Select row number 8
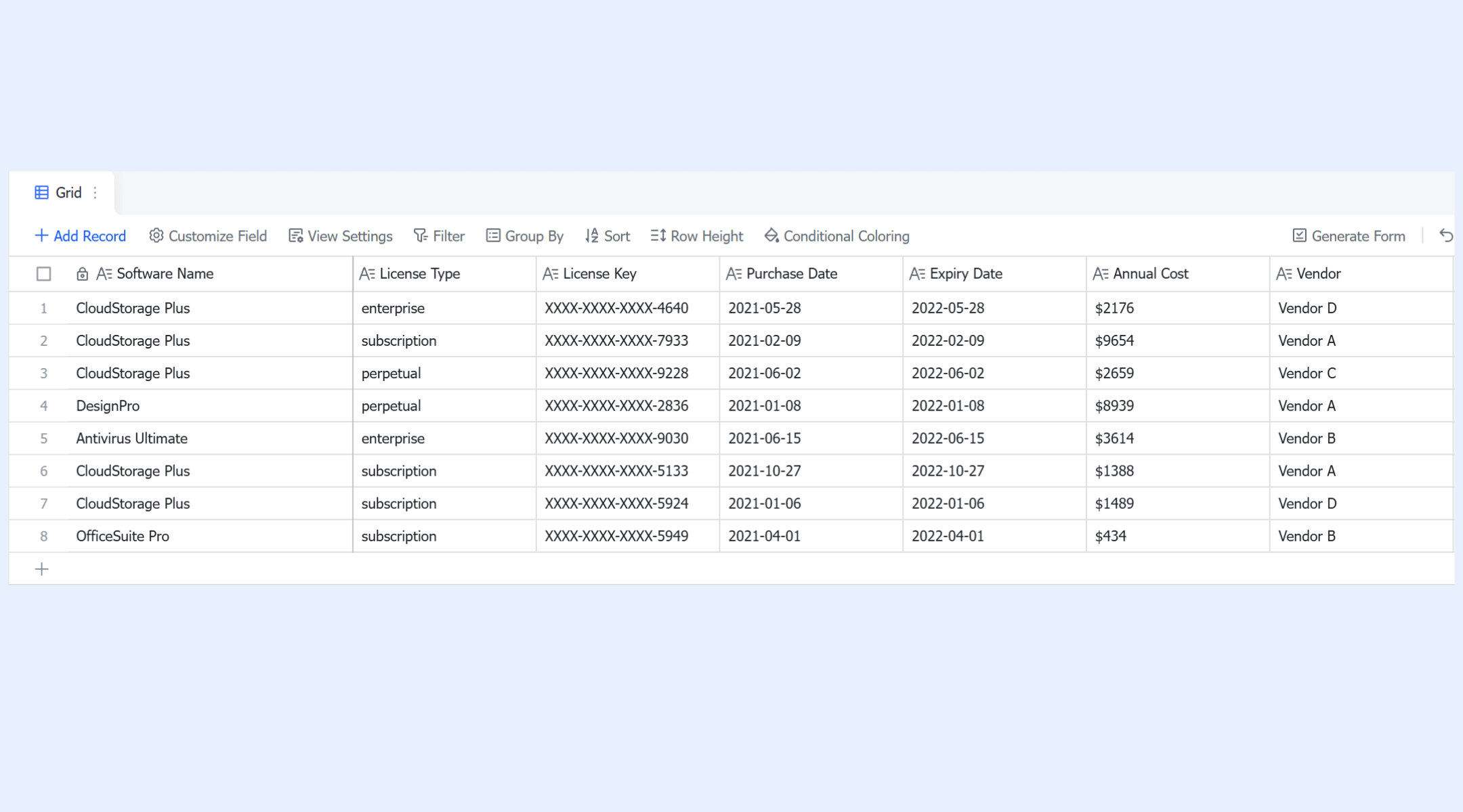Screen dimensions: 1463x812 pos(44,537)
